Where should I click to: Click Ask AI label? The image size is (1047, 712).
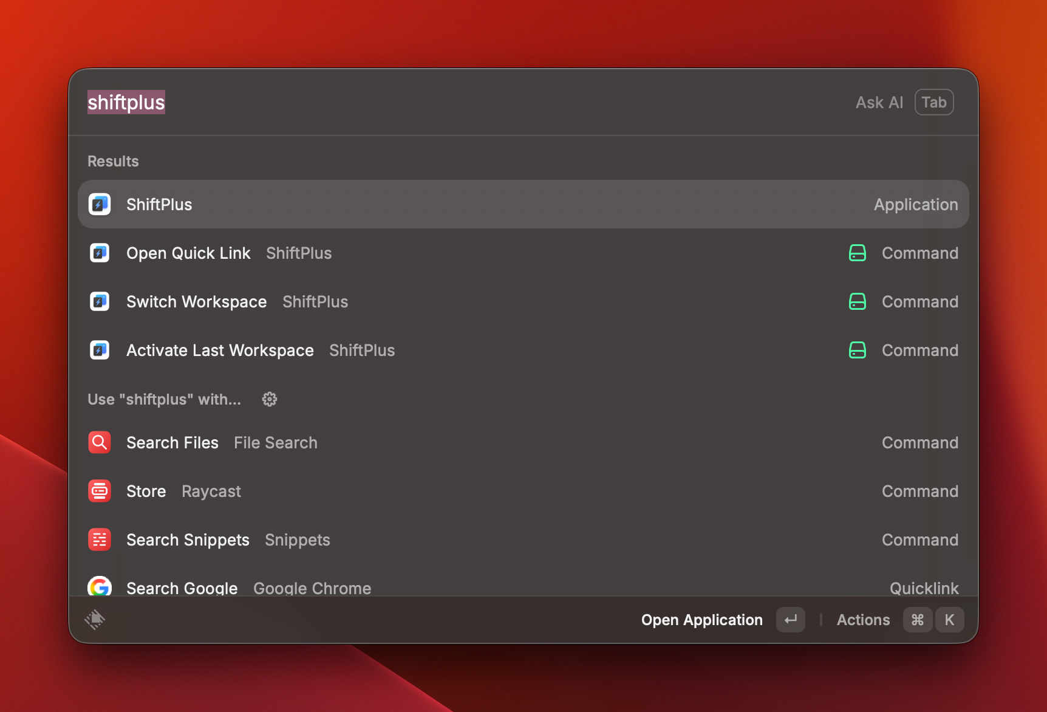(x=879, y=102)
